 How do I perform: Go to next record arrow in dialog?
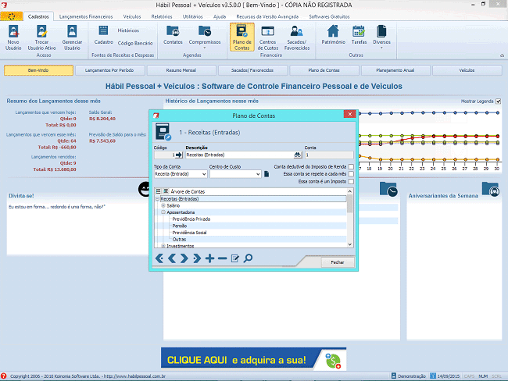[184, 258]
